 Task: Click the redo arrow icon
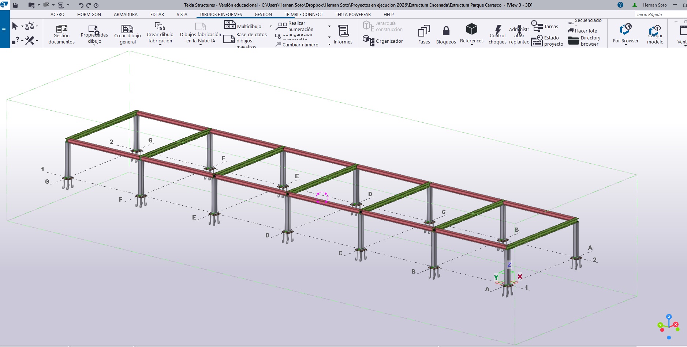(x=89, y=5)
